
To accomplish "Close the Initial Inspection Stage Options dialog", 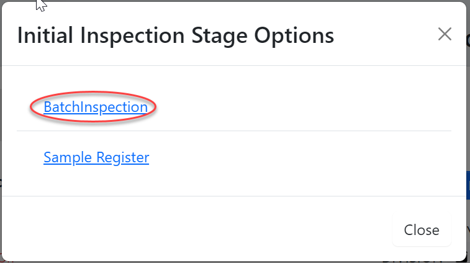I will [422, 230].
